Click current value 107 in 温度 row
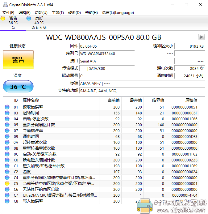 [116, 172]
